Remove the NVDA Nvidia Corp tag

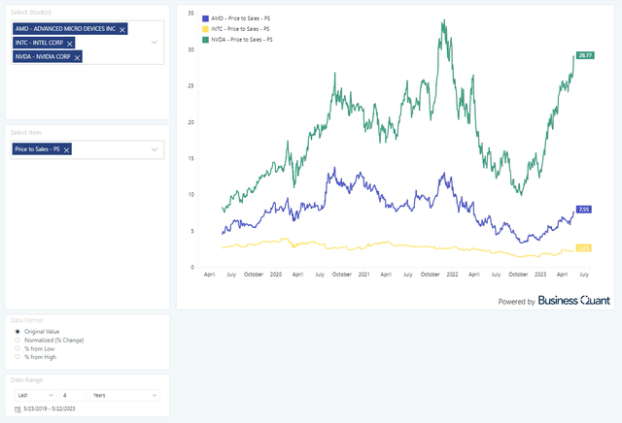click(x=77, y=57)
